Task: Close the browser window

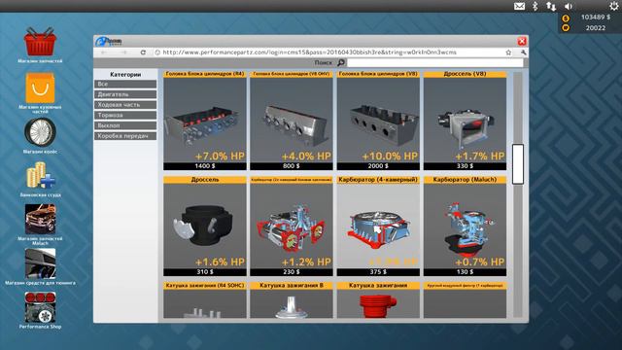Action: [x=522, y=41]
